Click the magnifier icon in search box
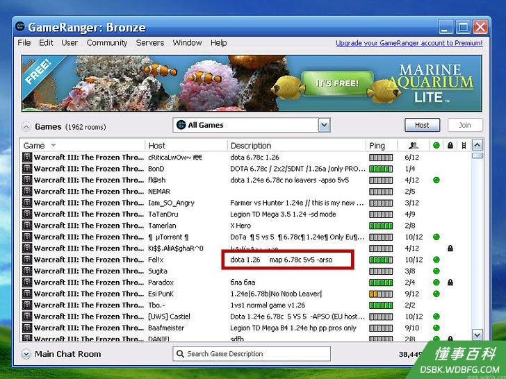Image resolution: width=506 pixels, height=379 pixels. (181, 354)
